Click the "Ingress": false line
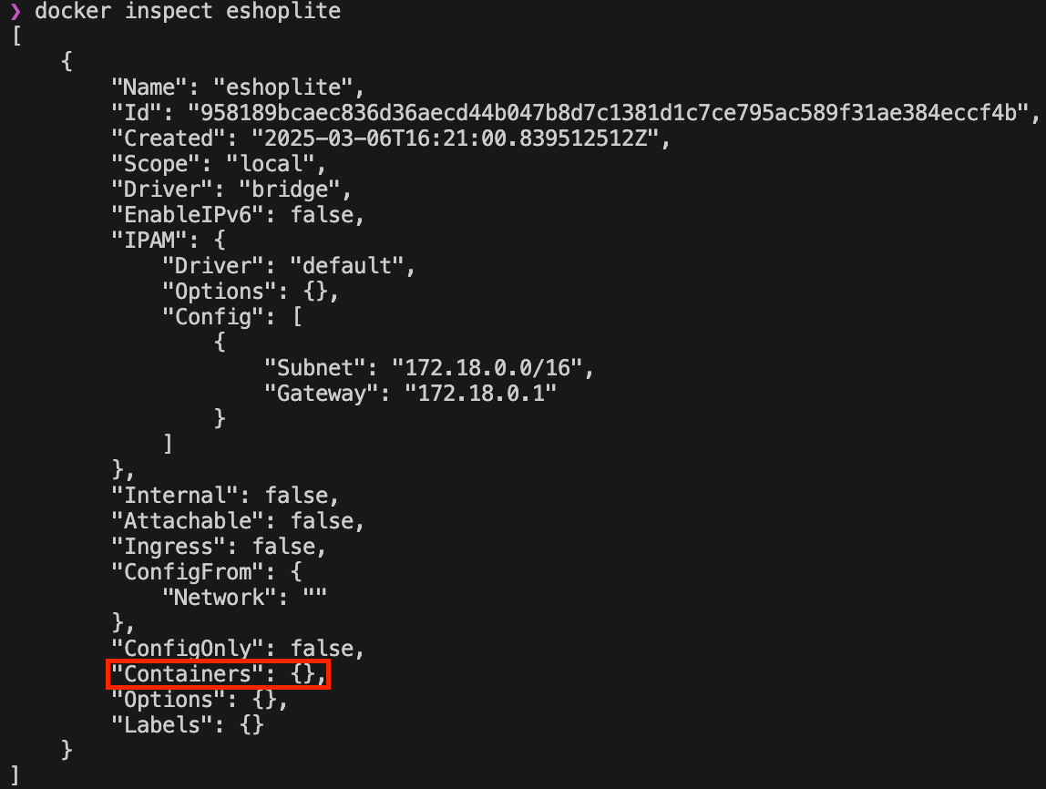The height and width of the screenshot is (789, 1046). 219,547
